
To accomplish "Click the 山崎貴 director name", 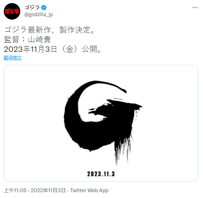I will [40, 40].
